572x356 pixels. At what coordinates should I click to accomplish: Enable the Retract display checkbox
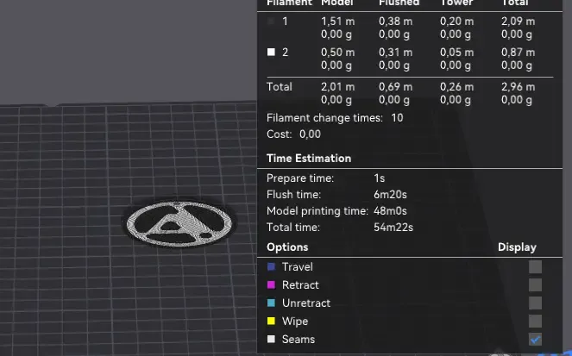535,285
